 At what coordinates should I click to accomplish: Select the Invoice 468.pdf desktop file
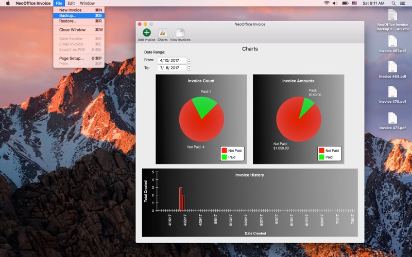click(392, 67)
